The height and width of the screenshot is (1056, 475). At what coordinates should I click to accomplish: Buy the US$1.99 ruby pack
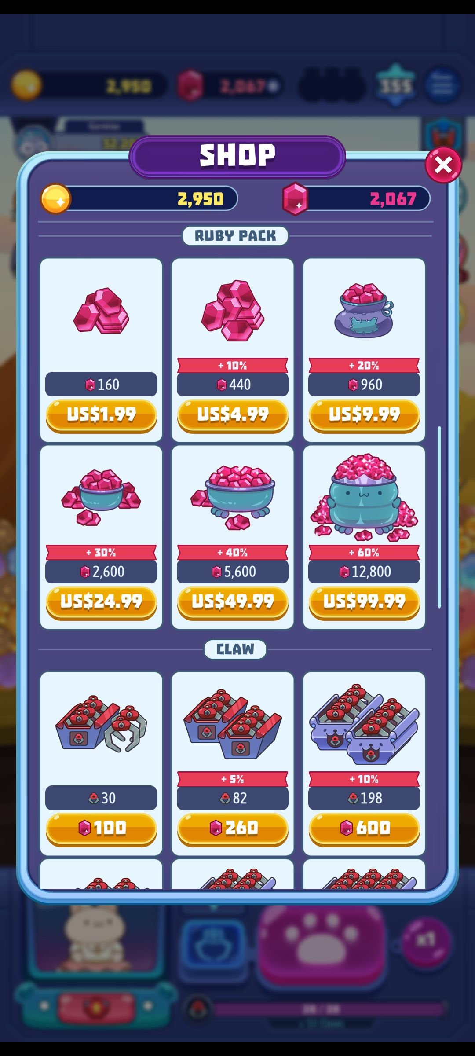(101, 415)
